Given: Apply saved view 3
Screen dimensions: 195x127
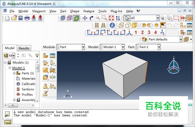Looking at the screenshot, I should pyautogui.click(x=149, y=32).
